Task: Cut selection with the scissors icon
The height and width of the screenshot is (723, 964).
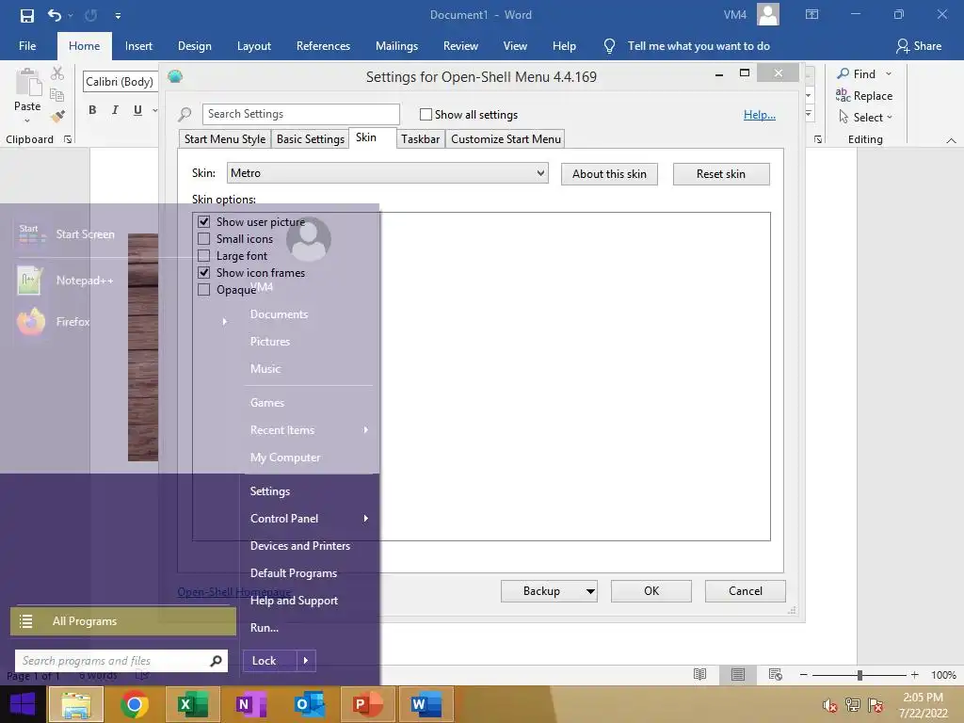Action: (57, 73)
